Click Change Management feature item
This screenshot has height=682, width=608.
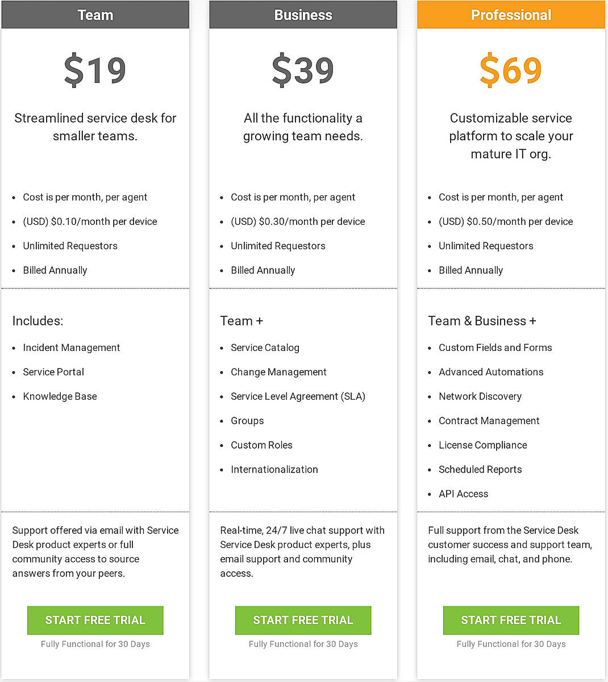(278, 372)
